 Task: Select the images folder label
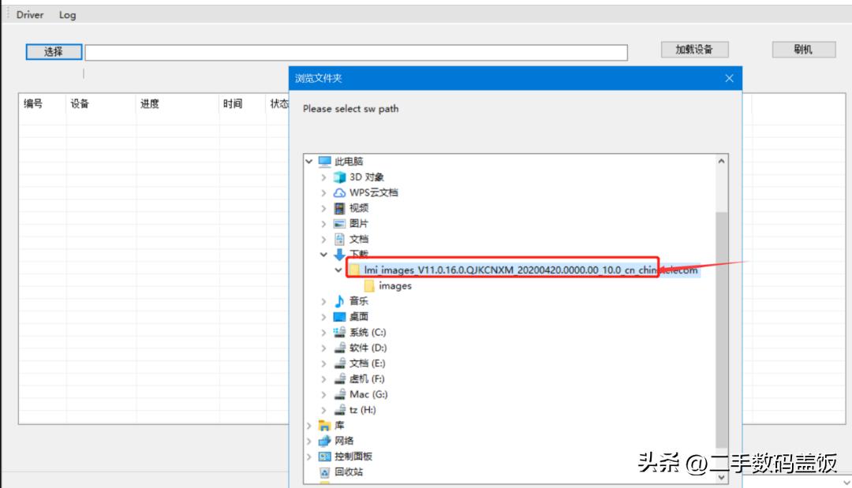[x=395, y=285]
